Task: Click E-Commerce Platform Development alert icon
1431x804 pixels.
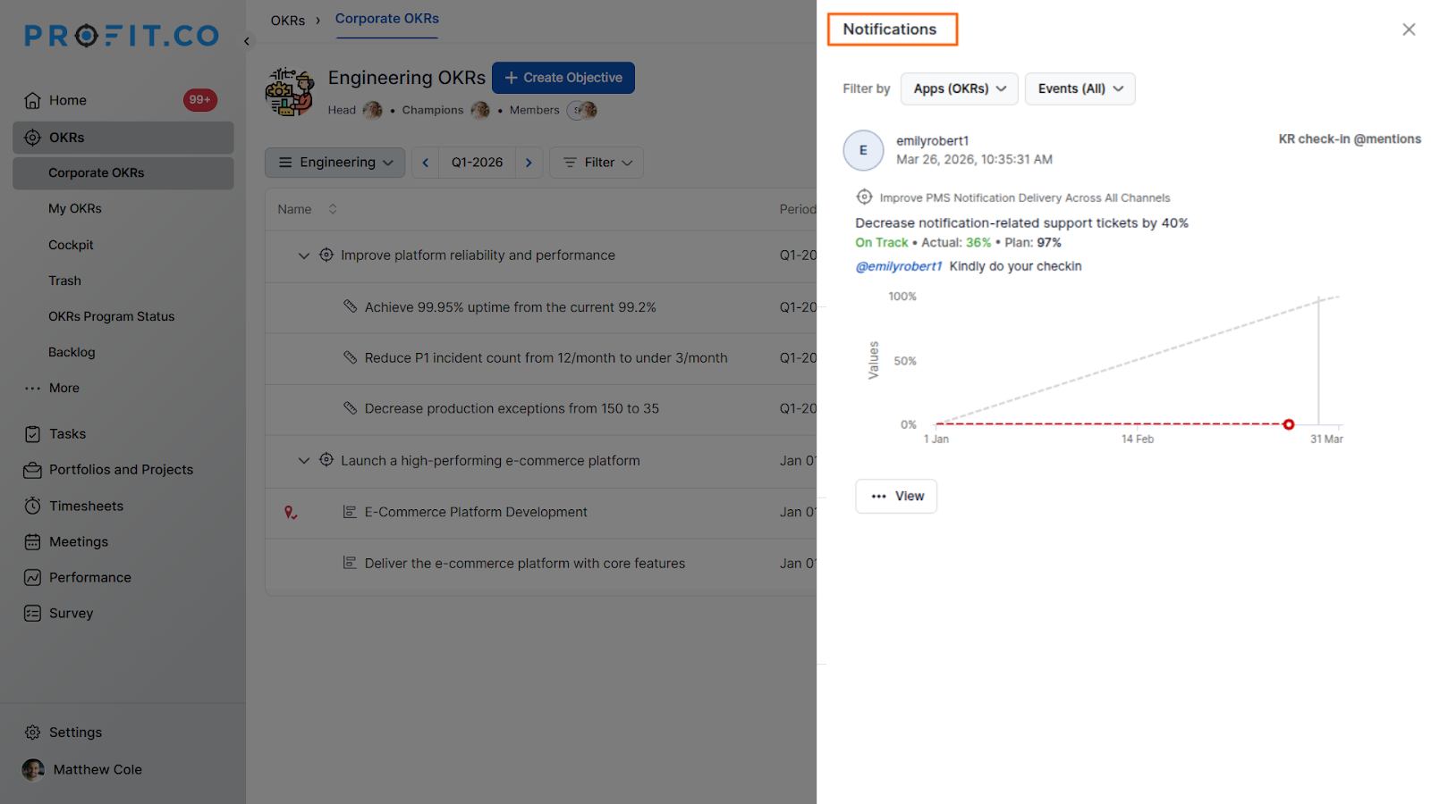Action: click(291, 513)
